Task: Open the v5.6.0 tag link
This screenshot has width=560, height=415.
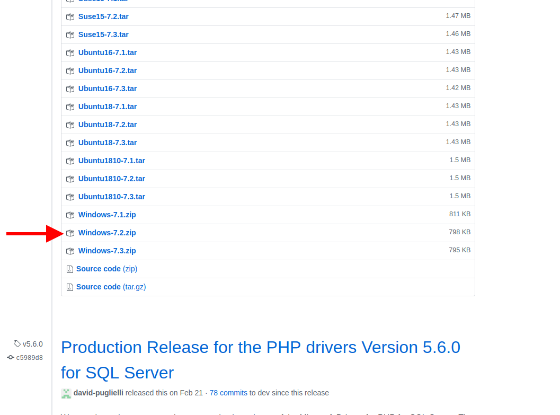Action: click(x=32, y=344)
